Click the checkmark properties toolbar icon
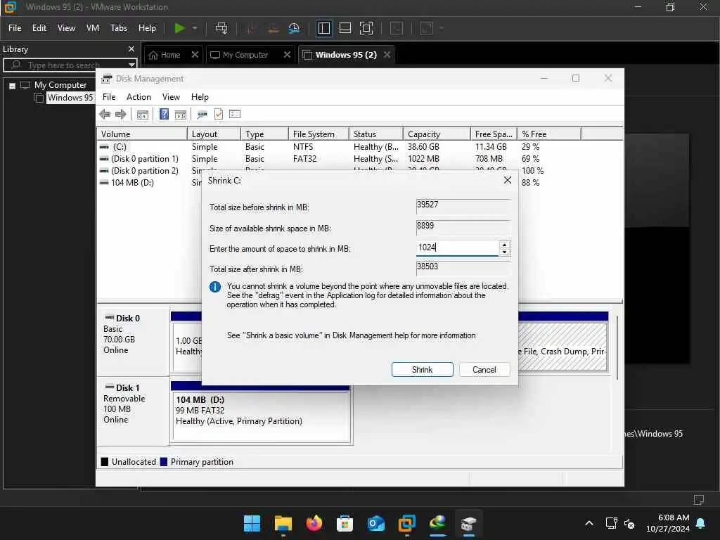Image resolution: width=720 pixels, height=540 pixels. pos(219,114)
